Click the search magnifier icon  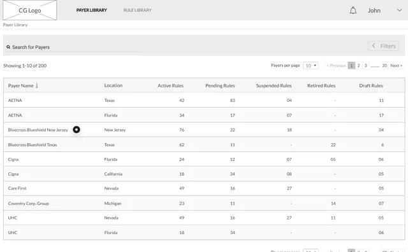8,47
